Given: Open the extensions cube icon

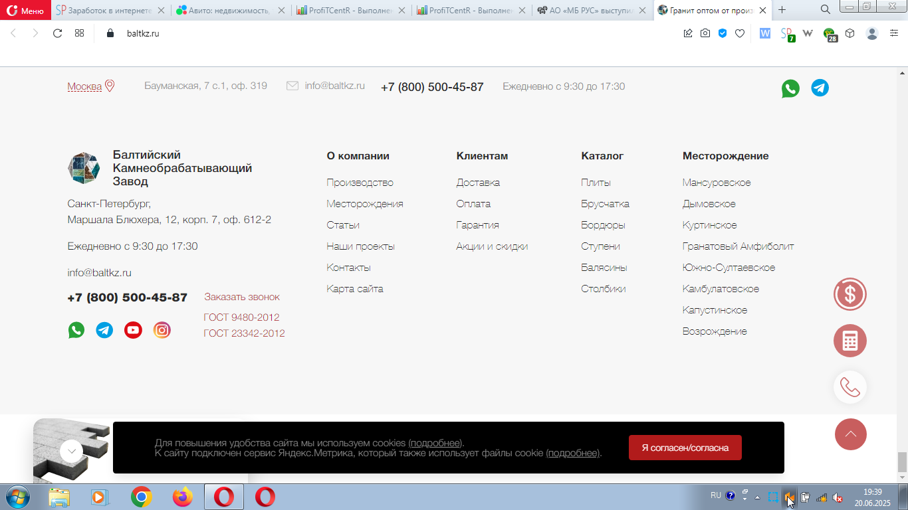Looking at the screenshot, I should click(850, 33).
